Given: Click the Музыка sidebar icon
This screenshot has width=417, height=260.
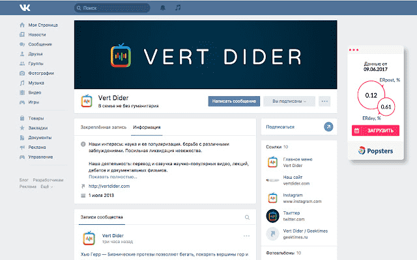Looking at the screenshot, I should [x=22, y=83].
